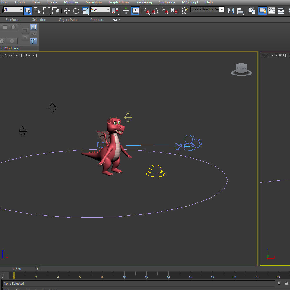Open Select by Name list
This screenshot has width=290, height=290.
(37, 10)
